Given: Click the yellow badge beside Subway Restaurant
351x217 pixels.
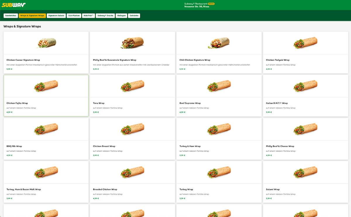Looking at the screenshot, I should [x=211, y=4].
